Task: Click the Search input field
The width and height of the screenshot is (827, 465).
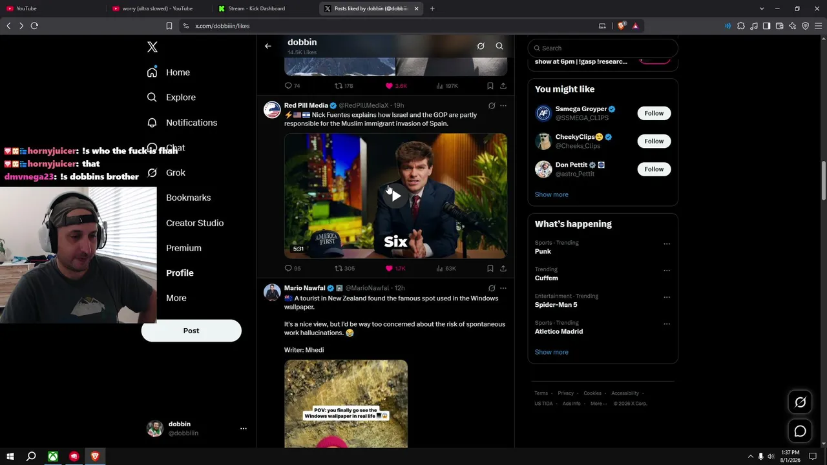Action: click(603, 48)
